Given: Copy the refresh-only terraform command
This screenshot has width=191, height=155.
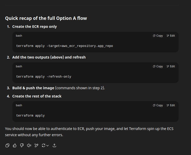Looking at the screenshot, I should coord(158,66).
